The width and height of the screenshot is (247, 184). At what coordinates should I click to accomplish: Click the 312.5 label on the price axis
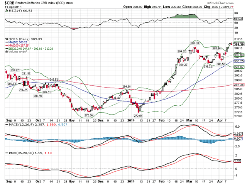(x=239, y=39)
